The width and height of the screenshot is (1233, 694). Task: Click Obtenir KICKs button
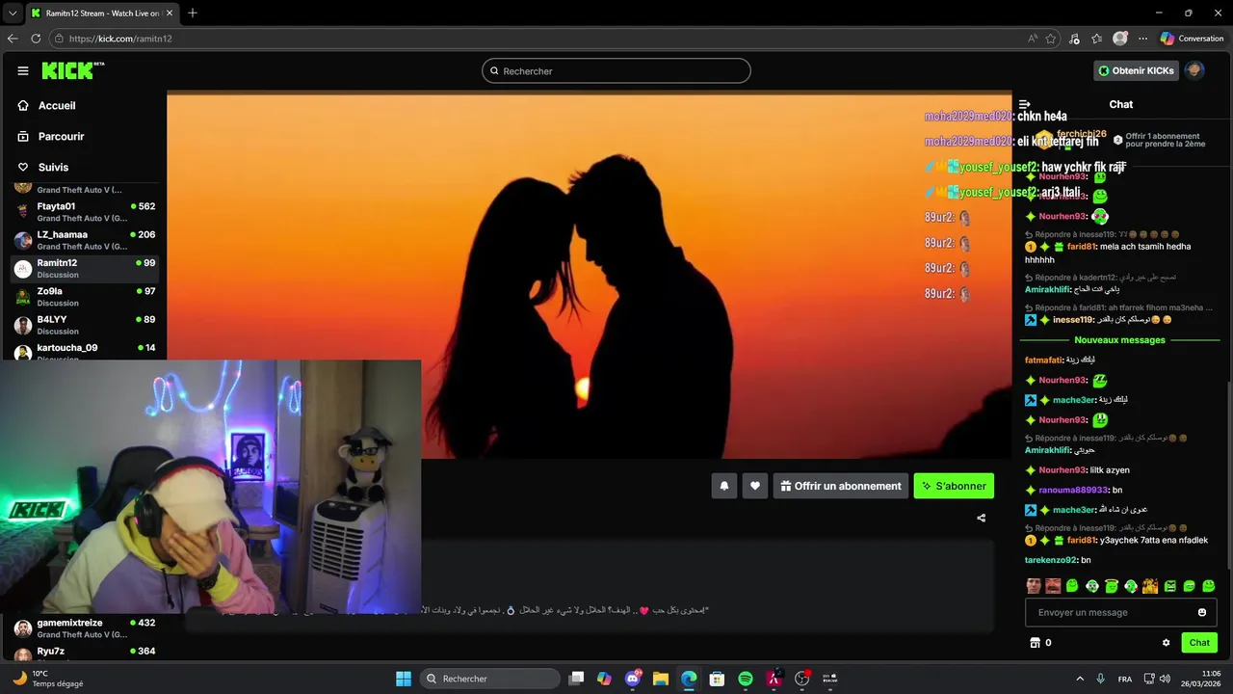pyautogui.click(x=1137, y=70)
